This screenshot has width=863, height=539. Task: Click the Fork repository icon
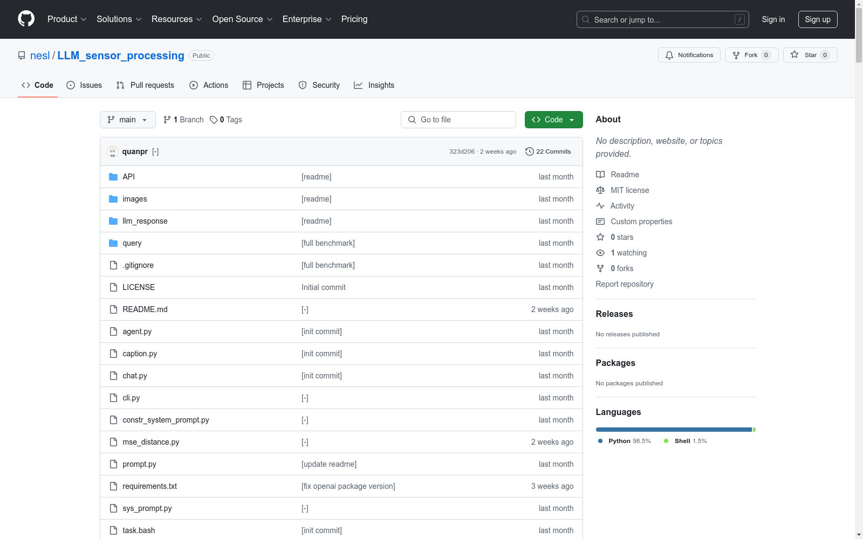click(736, 55)
